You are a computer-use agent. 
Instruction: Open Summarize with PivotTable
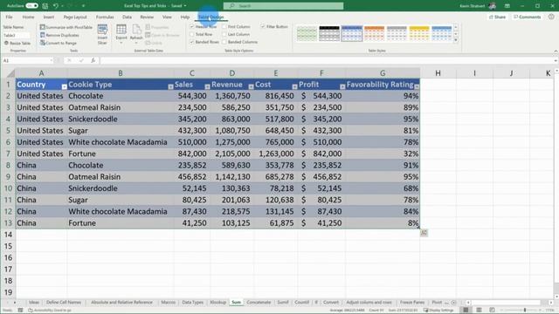(66, 27)
